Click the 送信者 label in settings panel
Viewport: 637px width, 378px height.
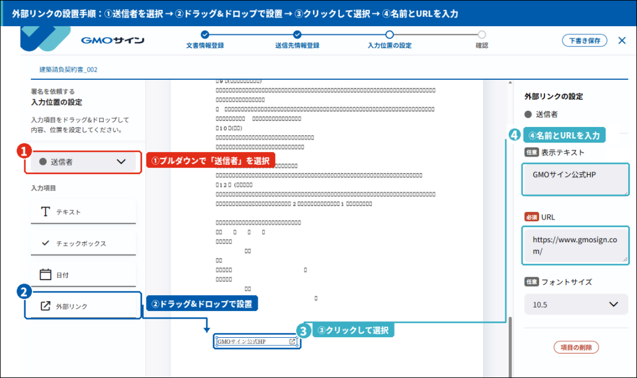pyautogui.click(x=547, y=115)
